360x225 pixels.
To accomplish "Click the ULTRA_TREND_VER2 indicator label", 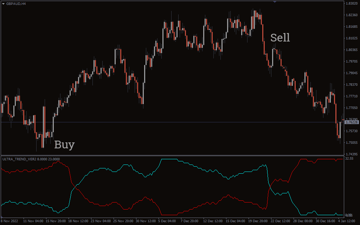I will point(31,159).
